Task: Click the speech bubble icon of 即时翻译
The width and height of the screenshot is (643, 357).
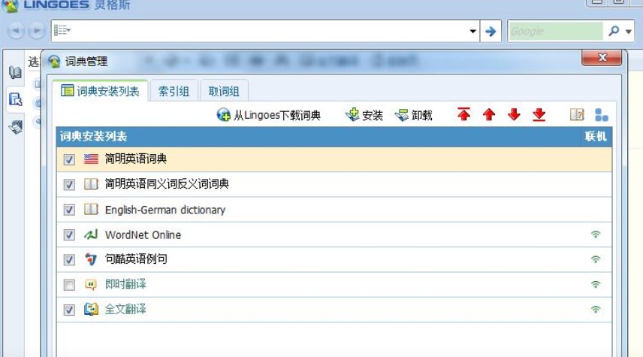Action: pos(91,284)
